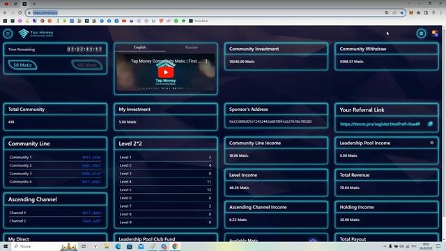446x251 pixels.
Task: Click the 30.00 Matic Holding Income value
Action: coord(350,220)
